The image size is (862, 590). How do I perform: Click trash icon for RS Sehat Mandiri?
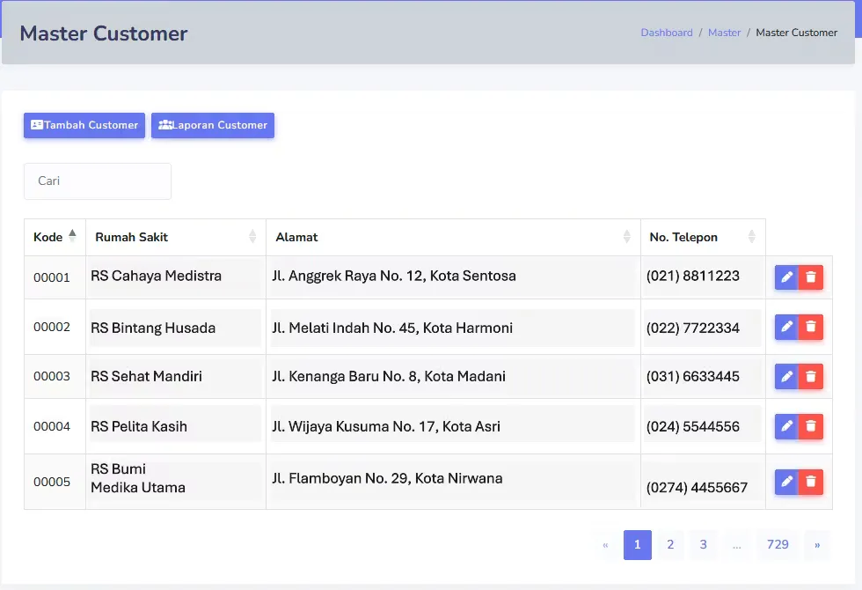[x=811, y=377]
